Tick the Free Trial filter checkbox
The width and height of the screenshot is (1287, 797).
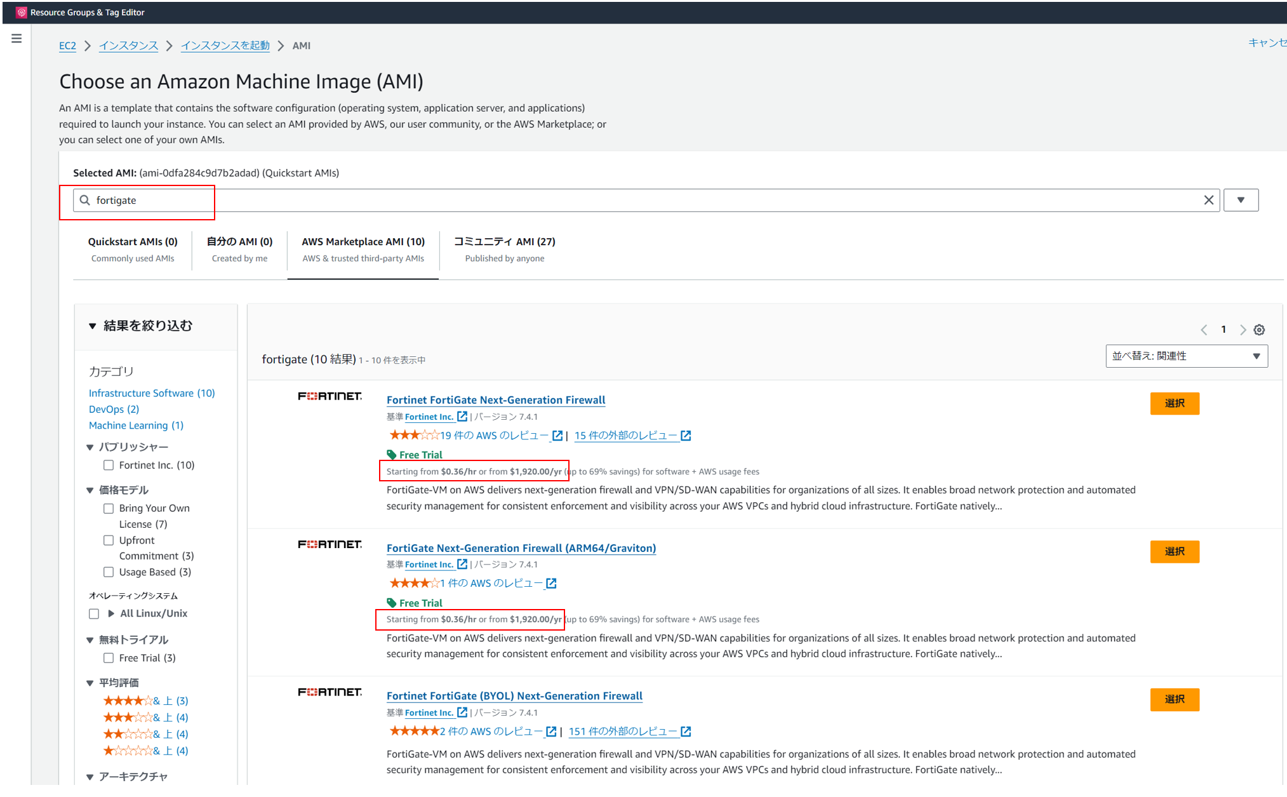[x=109, y=658]
